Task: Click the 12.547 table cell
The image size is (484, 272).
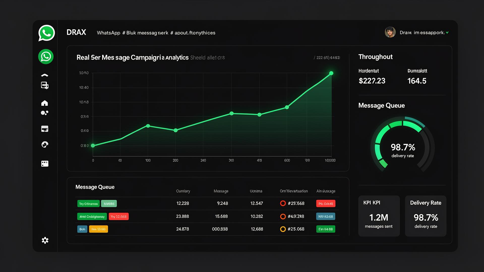Action: coord(257,203)
